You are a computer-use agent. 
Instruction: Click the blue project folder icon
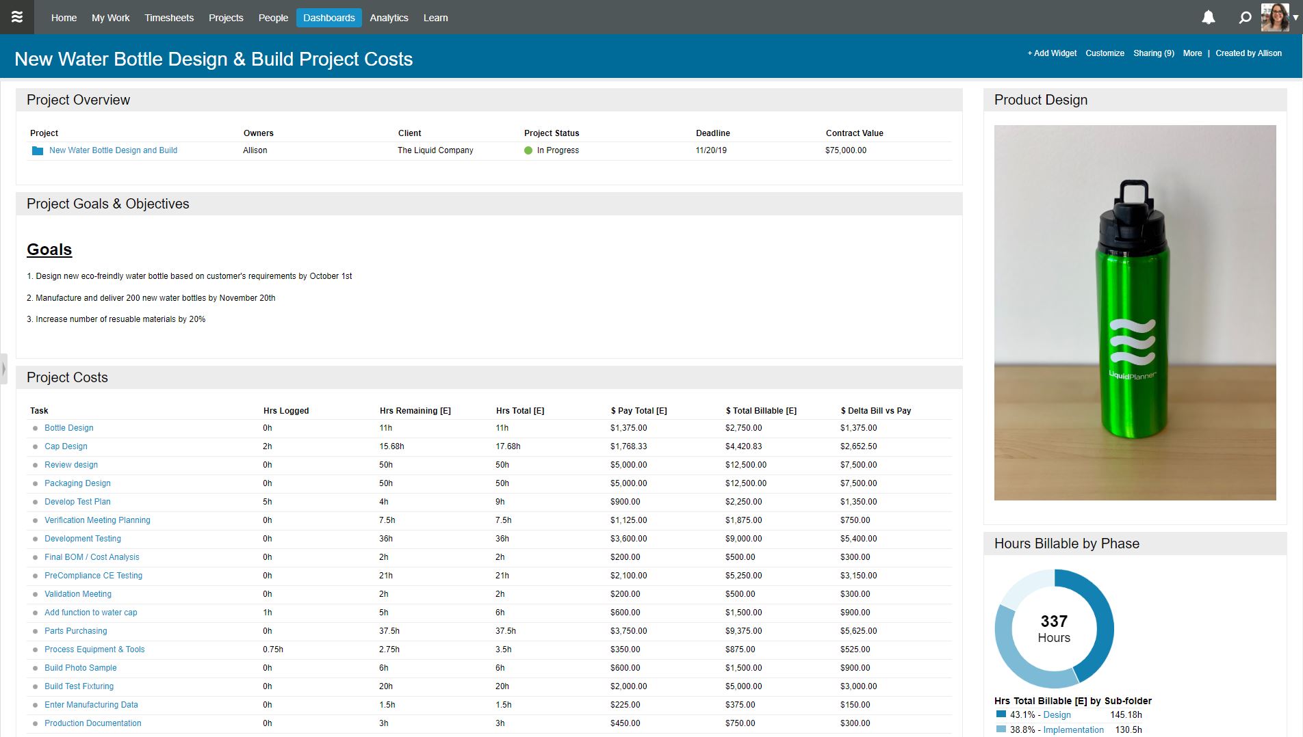click(38, 150)
